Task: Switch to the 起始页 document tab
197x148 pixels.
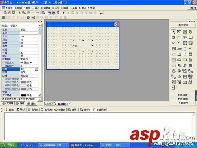Action: point(50,104)
